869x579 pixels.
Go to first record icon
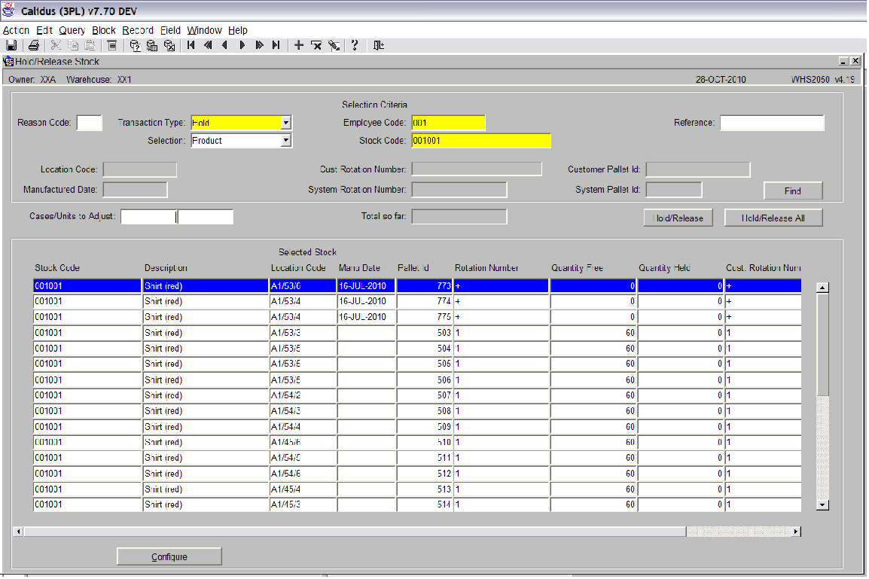coord(191,45)
